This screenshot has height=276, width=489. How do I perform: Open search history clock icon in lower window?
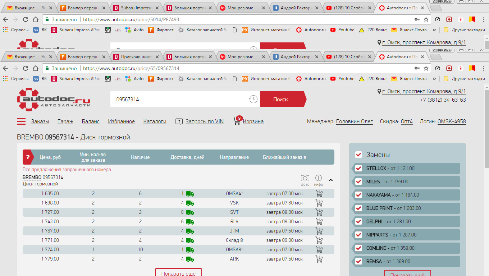253,100
